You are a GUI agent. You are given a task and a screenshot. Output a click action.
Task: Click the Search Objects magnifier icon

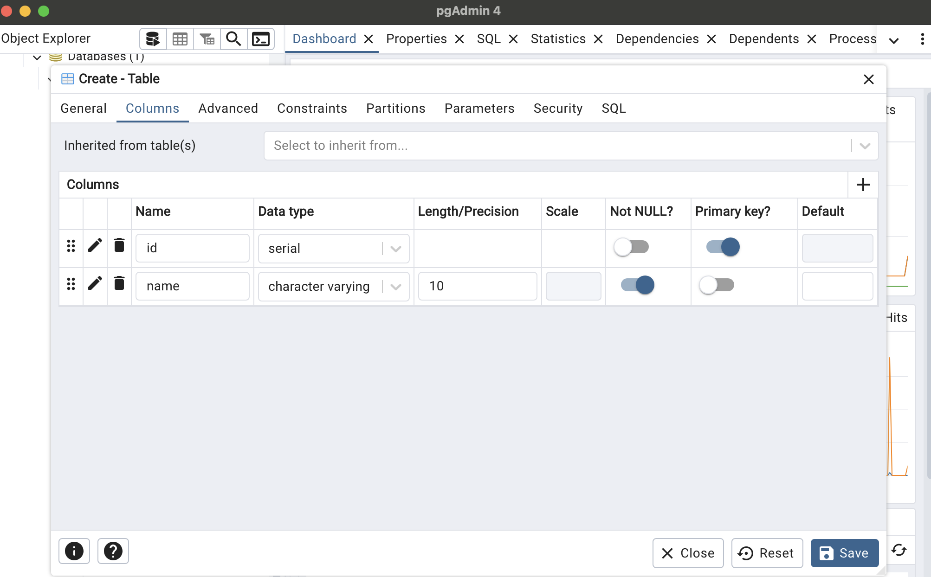pyautogui.click(x=233, y=39)
